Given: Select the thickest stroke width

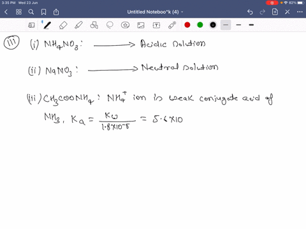Looking at the screenshot, I should 251,25.
